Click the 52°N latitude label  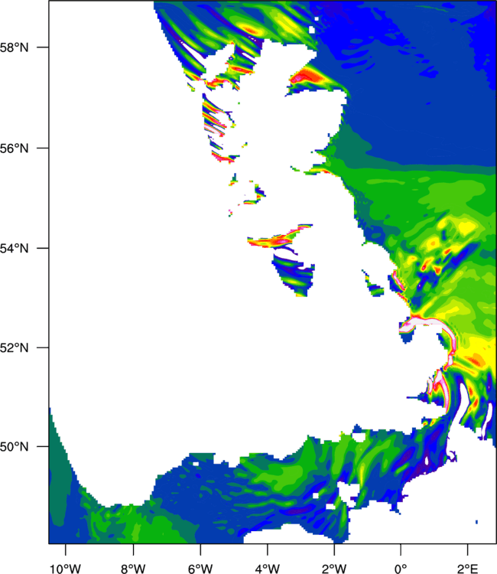pyautogui.click(x=14, y=347)
